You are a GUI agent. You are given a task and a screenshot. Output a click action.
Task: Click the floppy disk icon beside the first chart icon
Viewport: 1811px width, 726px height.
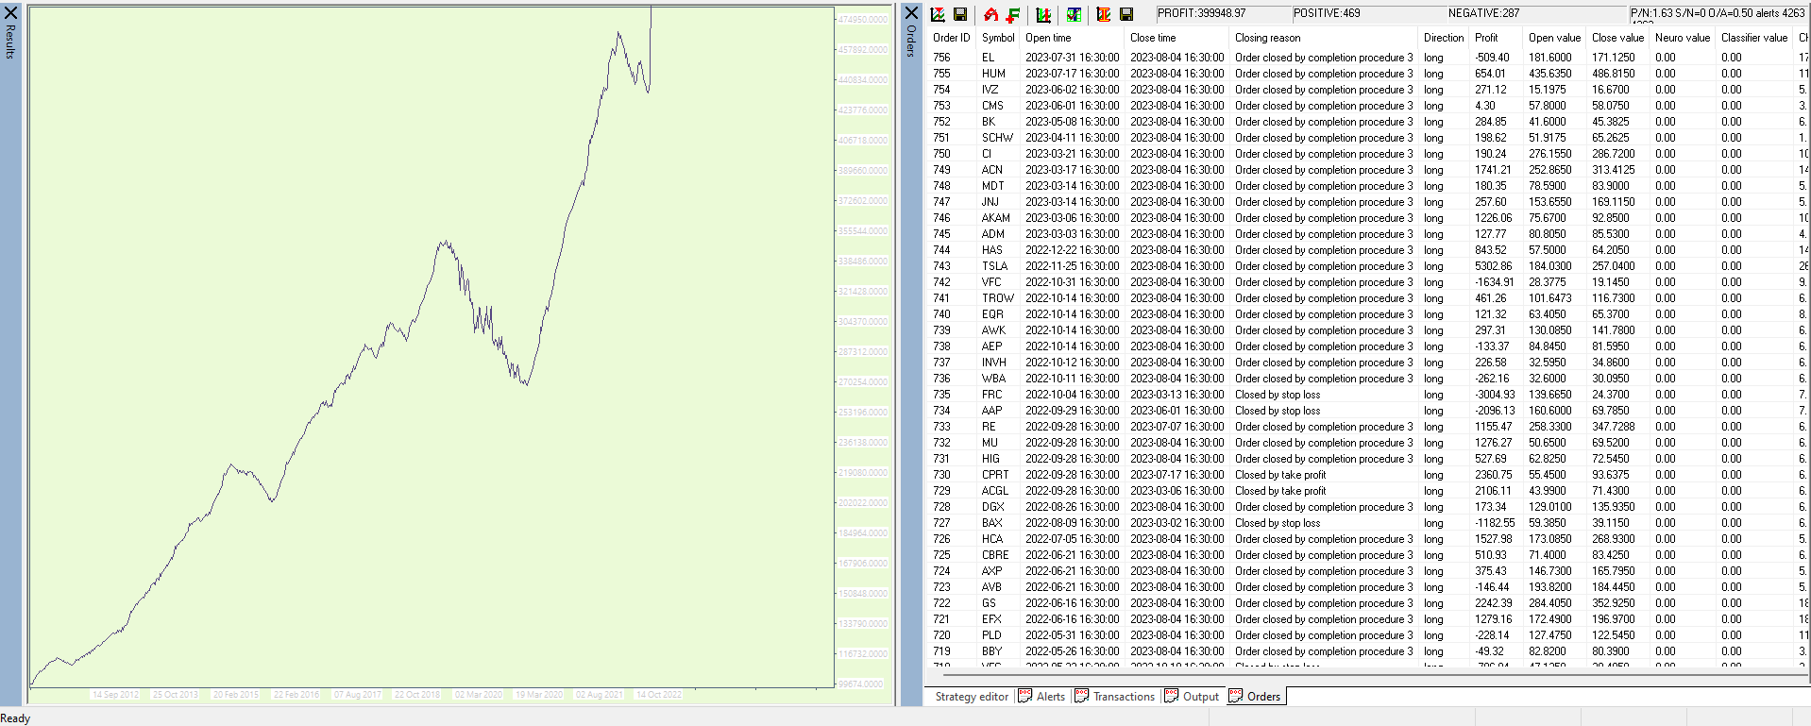[960, 14]
